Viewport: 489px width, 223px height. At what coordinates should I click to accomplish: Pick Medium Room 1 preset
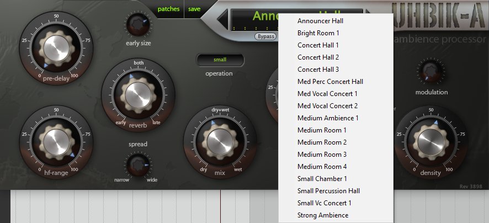point(336,130)
